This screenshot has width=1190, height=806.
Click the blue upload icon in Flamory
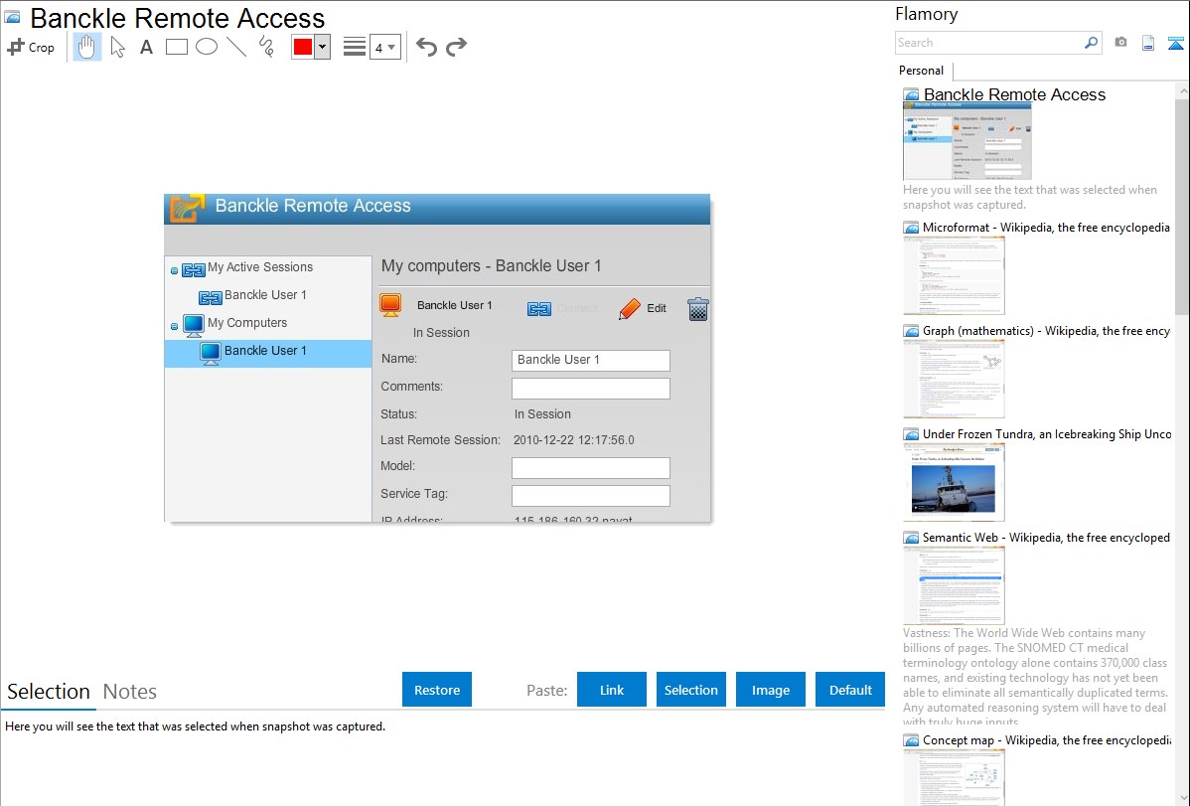click(x=1175, y=43)
